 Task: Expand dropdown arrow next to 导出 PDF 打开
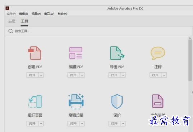pos(123,75)
